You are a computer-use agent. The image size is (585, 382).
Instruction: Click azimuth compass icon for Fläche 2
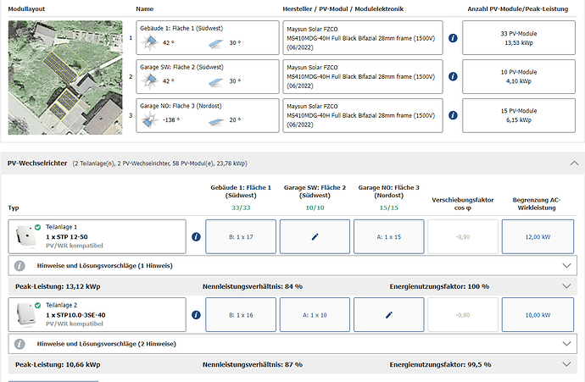point(150,80)
